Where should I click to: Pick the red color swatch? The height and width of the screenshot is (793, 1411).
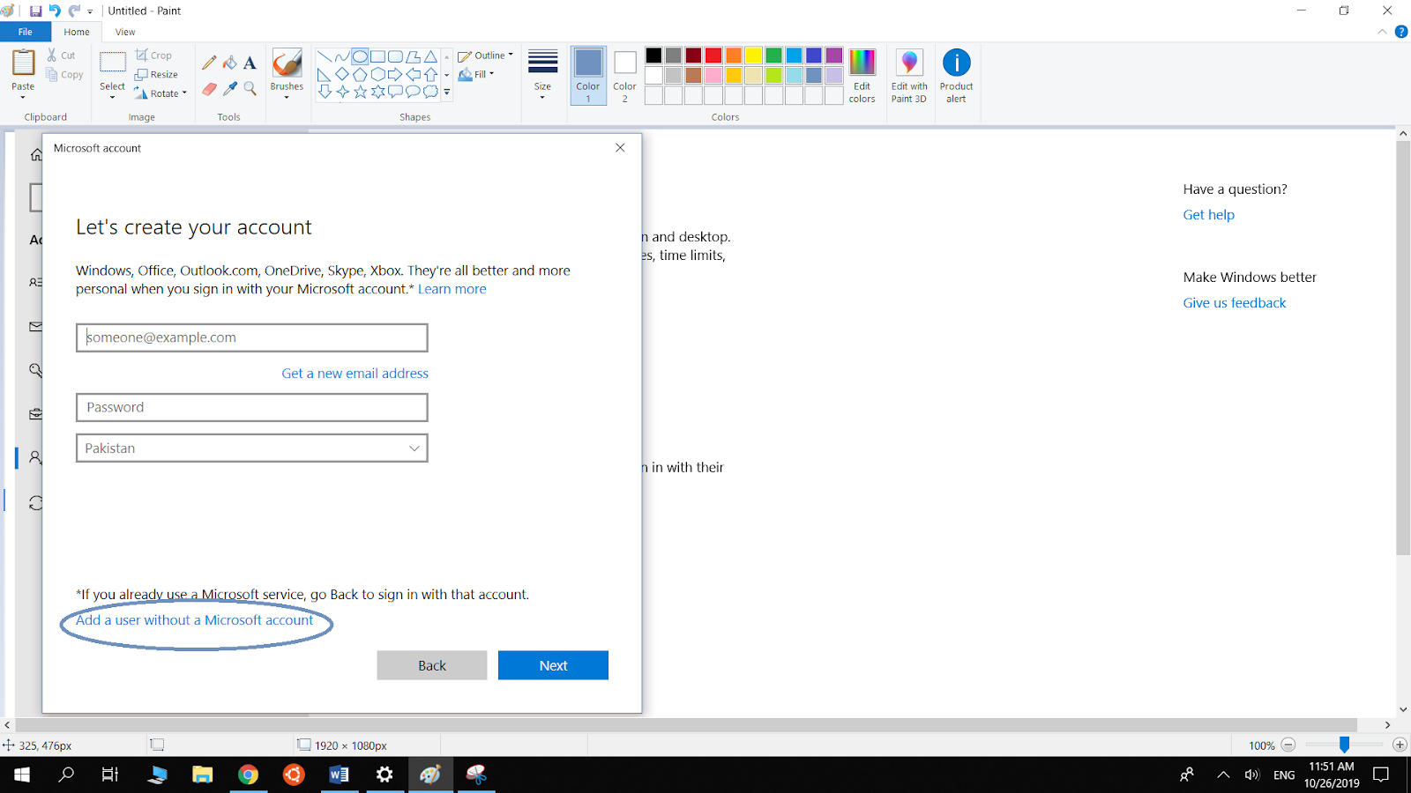click(x=713, y=56)
